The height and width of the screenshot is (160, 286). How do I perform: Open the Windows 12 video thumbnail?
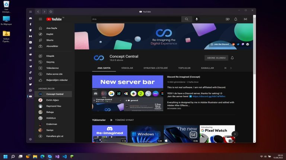pos(146,134)
